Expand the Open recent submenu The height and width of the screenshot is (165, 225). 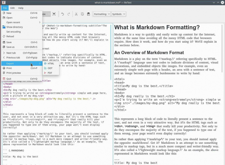point(22,22)
